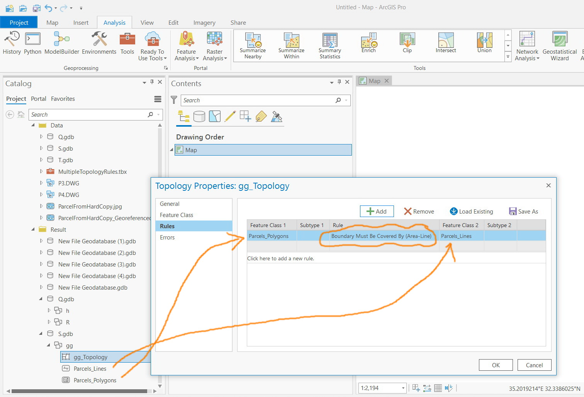Filter the Contents pane layers
This screenshot has height=397, width=584.
pyautogui.click(x=174, y=100)
